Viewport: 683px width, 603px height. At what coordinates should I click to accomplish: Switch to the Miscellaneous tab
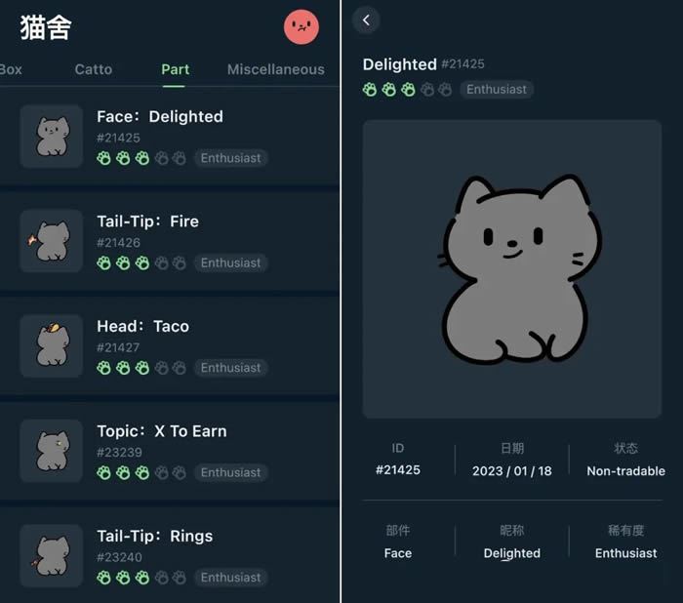point(276,69)
